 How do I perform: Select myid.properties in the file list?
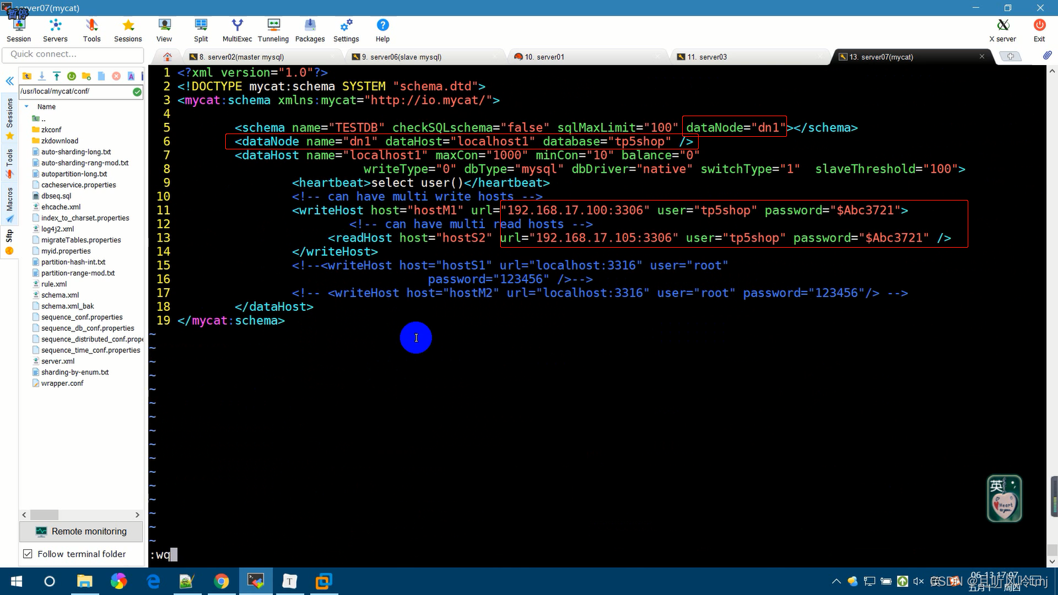[x=66, y=251]
